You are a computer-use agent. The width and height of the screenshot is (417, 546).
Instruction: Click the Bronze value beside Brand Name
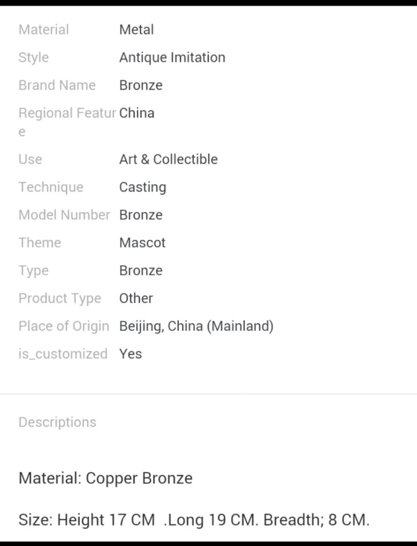coord(141,85)
